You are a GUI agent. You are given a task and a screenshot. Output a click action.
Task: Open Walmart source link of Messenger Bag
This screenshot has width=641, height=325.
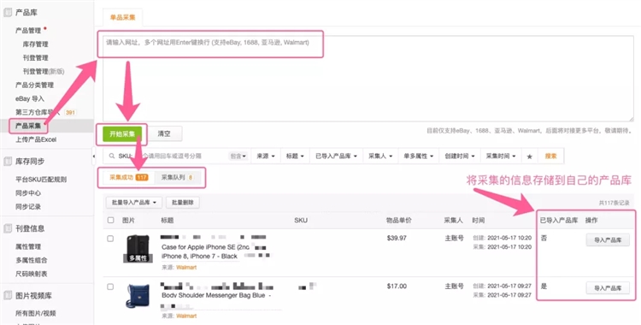tap(186, 316)
